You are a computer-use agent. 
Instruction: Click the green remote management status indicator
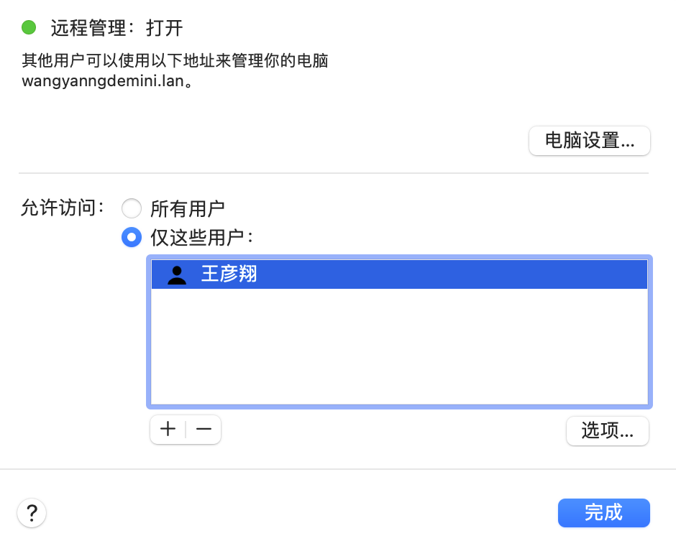[x=29, y=28]
